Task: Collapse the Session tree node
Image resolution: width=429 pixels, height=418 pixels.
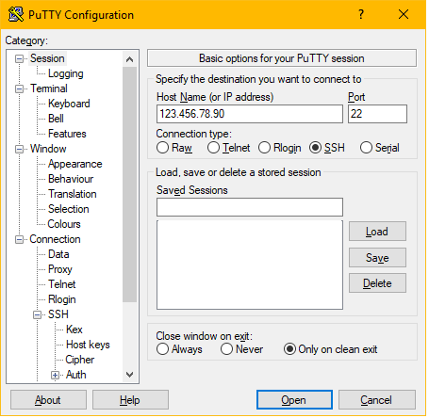Action: point(19,58)
